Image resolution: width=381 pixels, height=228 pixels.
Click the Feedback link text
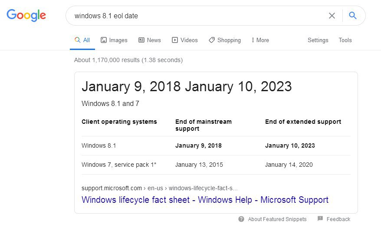pyautogui.click(x=338, y=219)
